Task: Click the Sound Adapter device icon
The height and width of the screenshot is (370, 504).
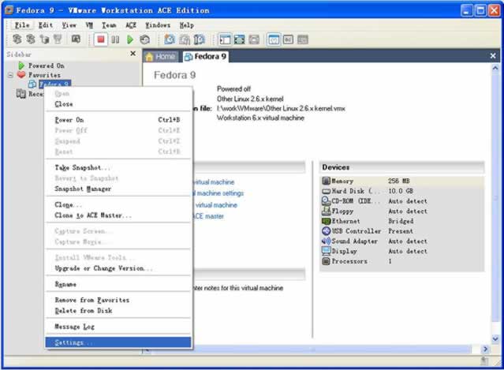Action: [326, 241]
